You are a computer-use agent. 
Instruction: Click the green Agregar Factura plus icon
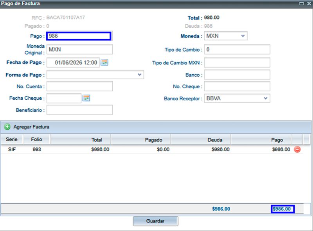(x=7, y=127)
